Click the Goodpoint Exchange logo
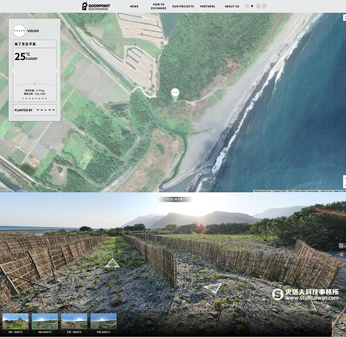This screenshot has width=346, height=337. (96, 6)
